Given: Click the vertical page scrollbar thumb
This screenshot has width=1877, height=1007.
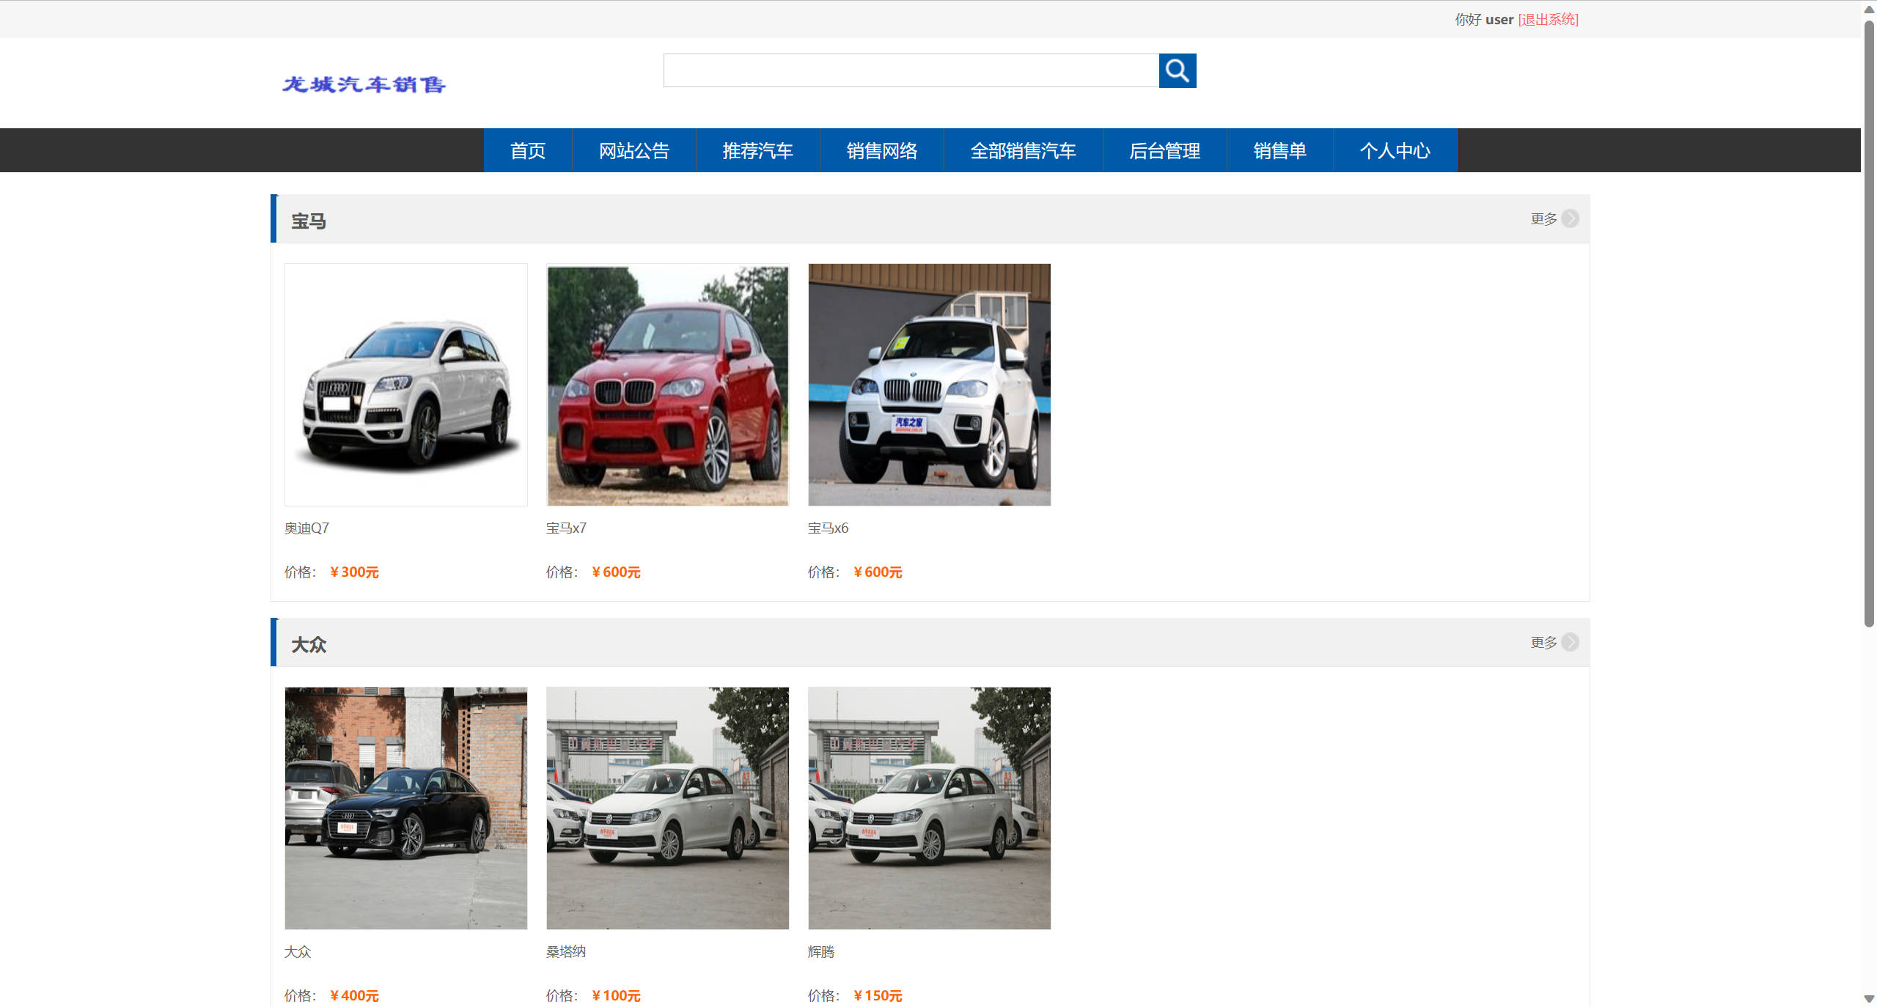Looking at the screenshot, I should tap(1869, 322).
